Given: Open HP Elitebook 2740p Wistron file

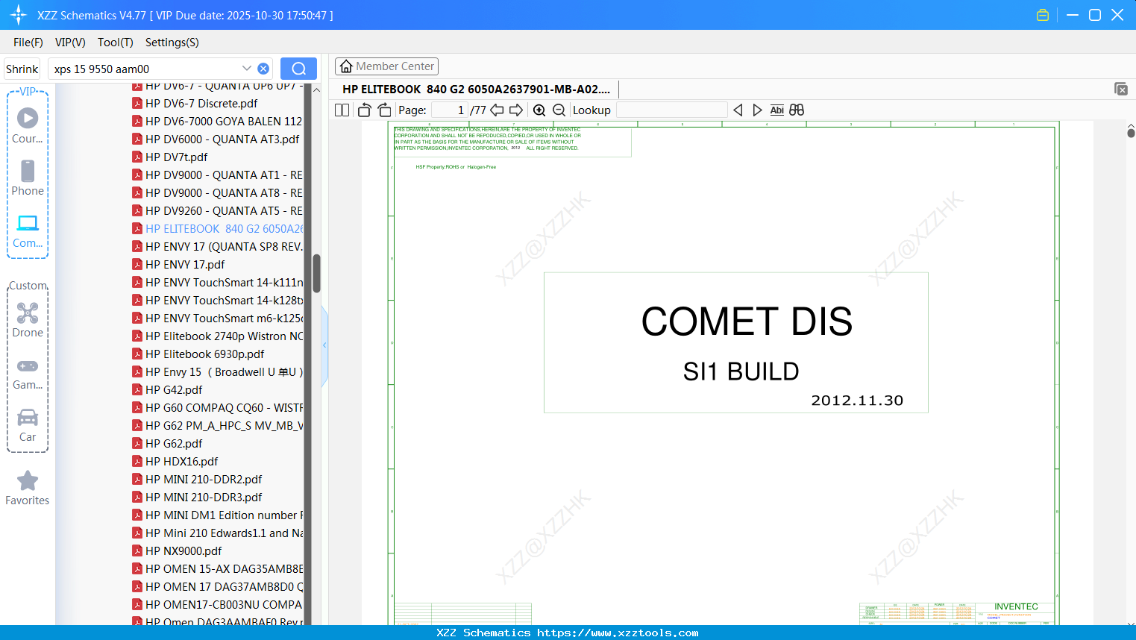Looking at the screenshot, I should click(x=217, y=336).
